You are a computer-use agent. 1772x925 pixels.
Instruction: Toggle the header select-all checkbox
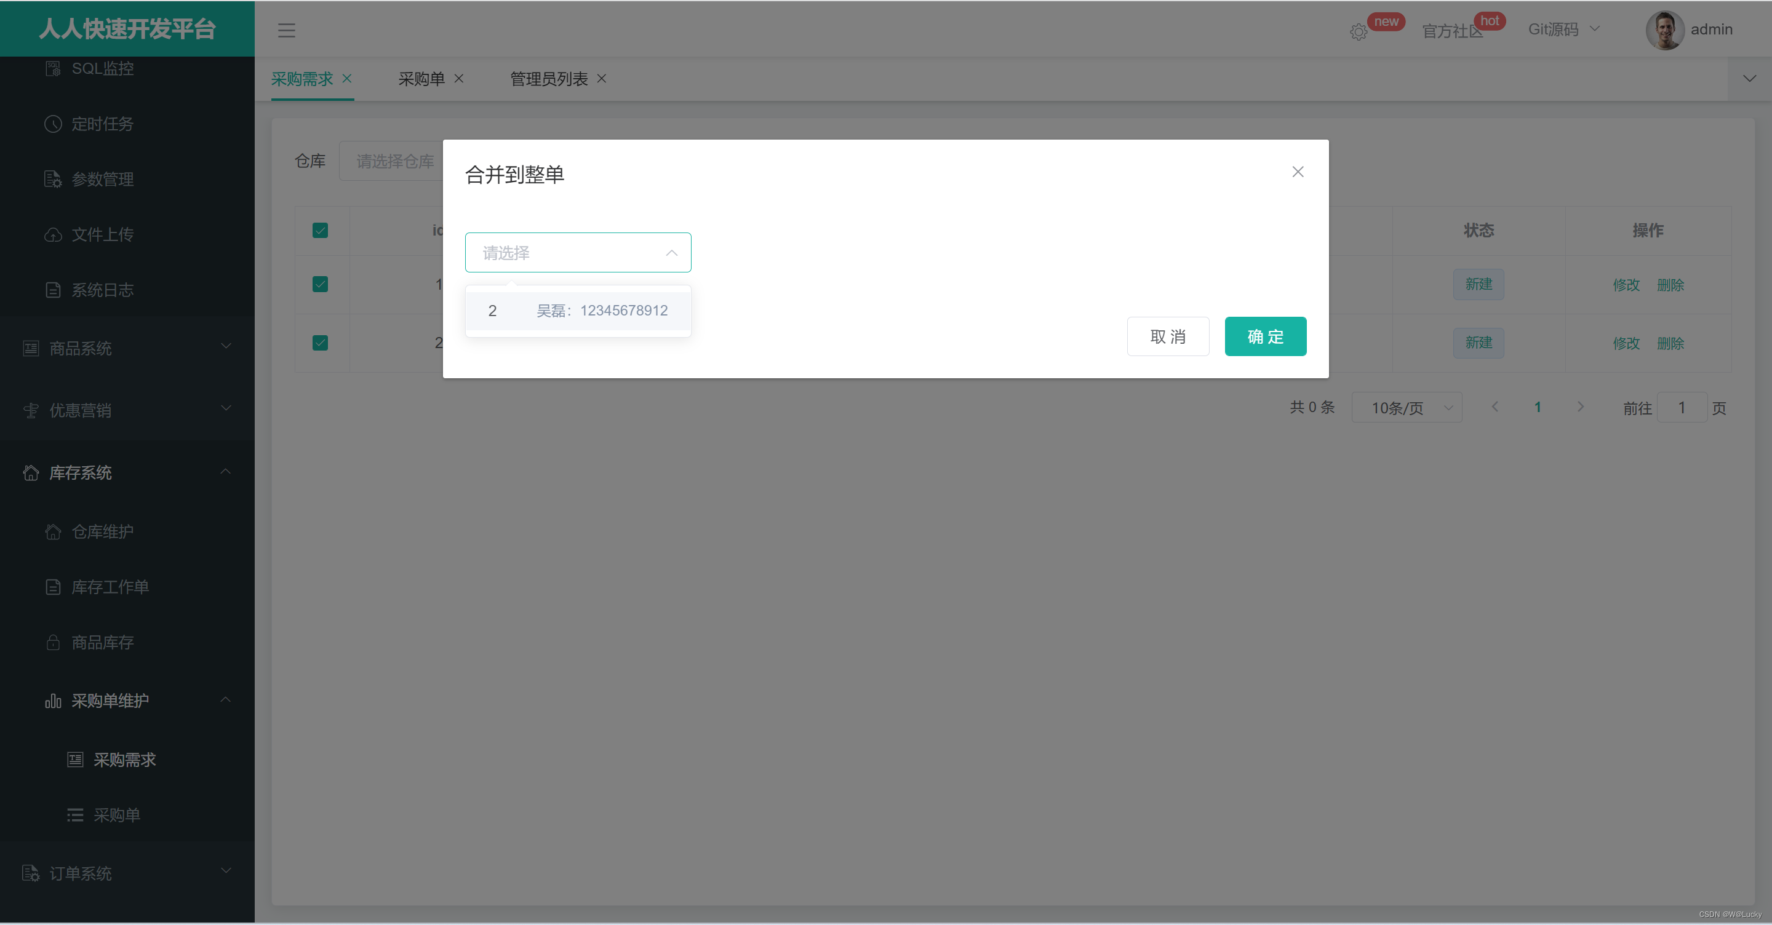320,231
